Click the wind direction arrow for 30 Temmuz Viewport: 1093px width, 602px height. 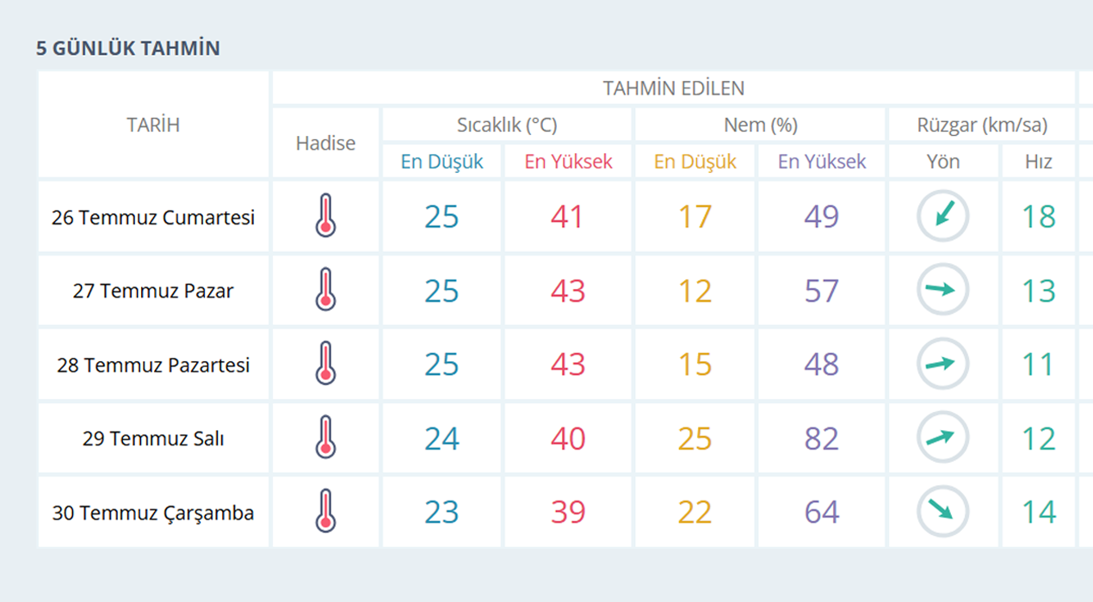[x=943, y=513]
